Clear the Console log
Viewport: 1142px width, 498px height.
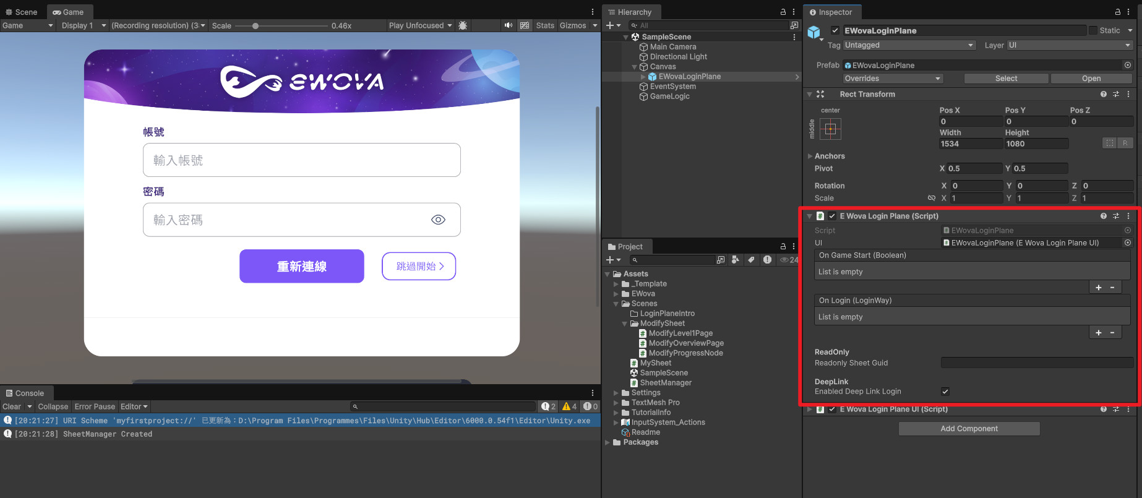click(x=12, y=406)
